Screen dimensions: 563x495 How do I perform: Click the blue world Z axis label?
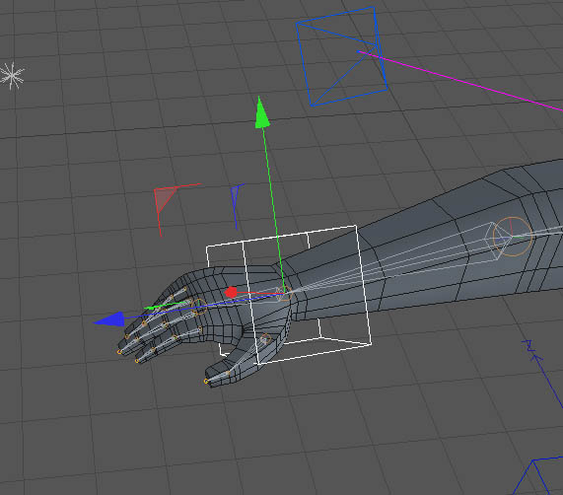tap(529, 345)
